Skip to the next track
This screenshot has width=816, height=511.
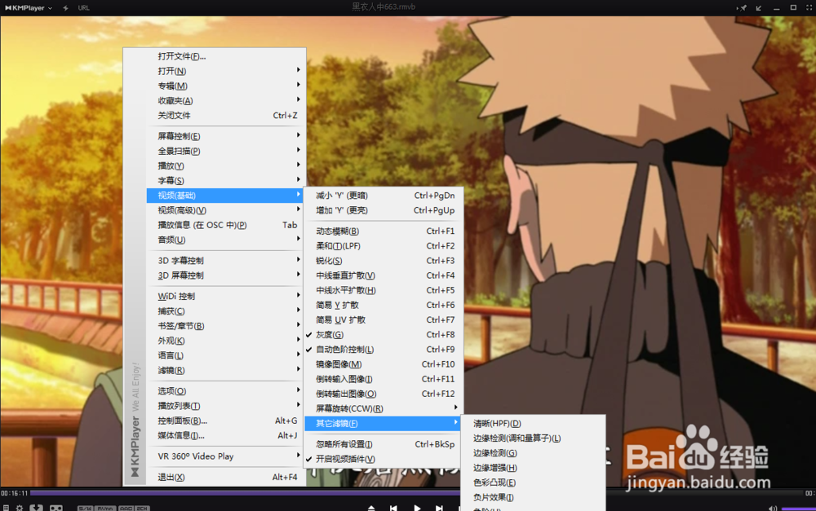pyautogui.click(x=439, y=508)
